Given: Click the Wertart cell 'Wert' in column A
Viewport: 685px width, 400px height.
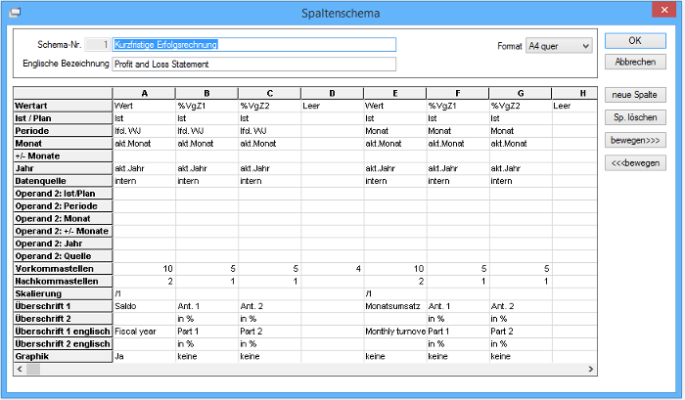Looking at the screenshot, I should [x=144, y=106].
